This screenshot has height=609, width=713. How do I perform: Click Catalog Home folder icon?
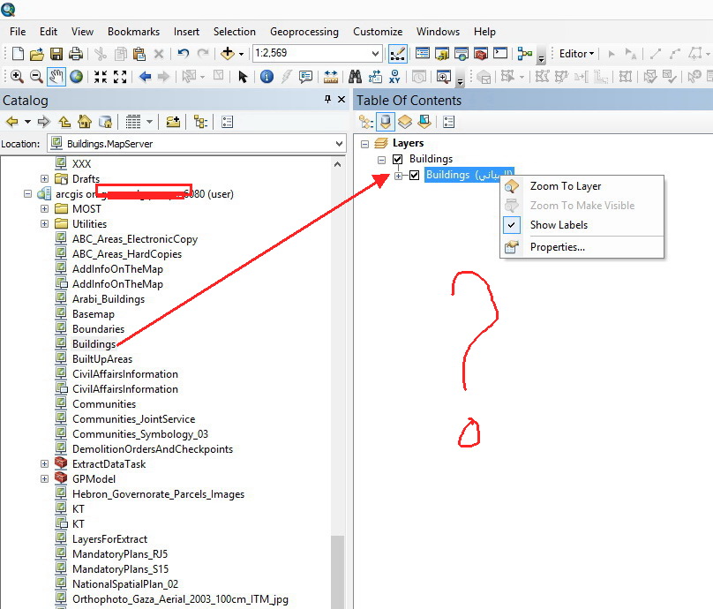coord(85,122)
